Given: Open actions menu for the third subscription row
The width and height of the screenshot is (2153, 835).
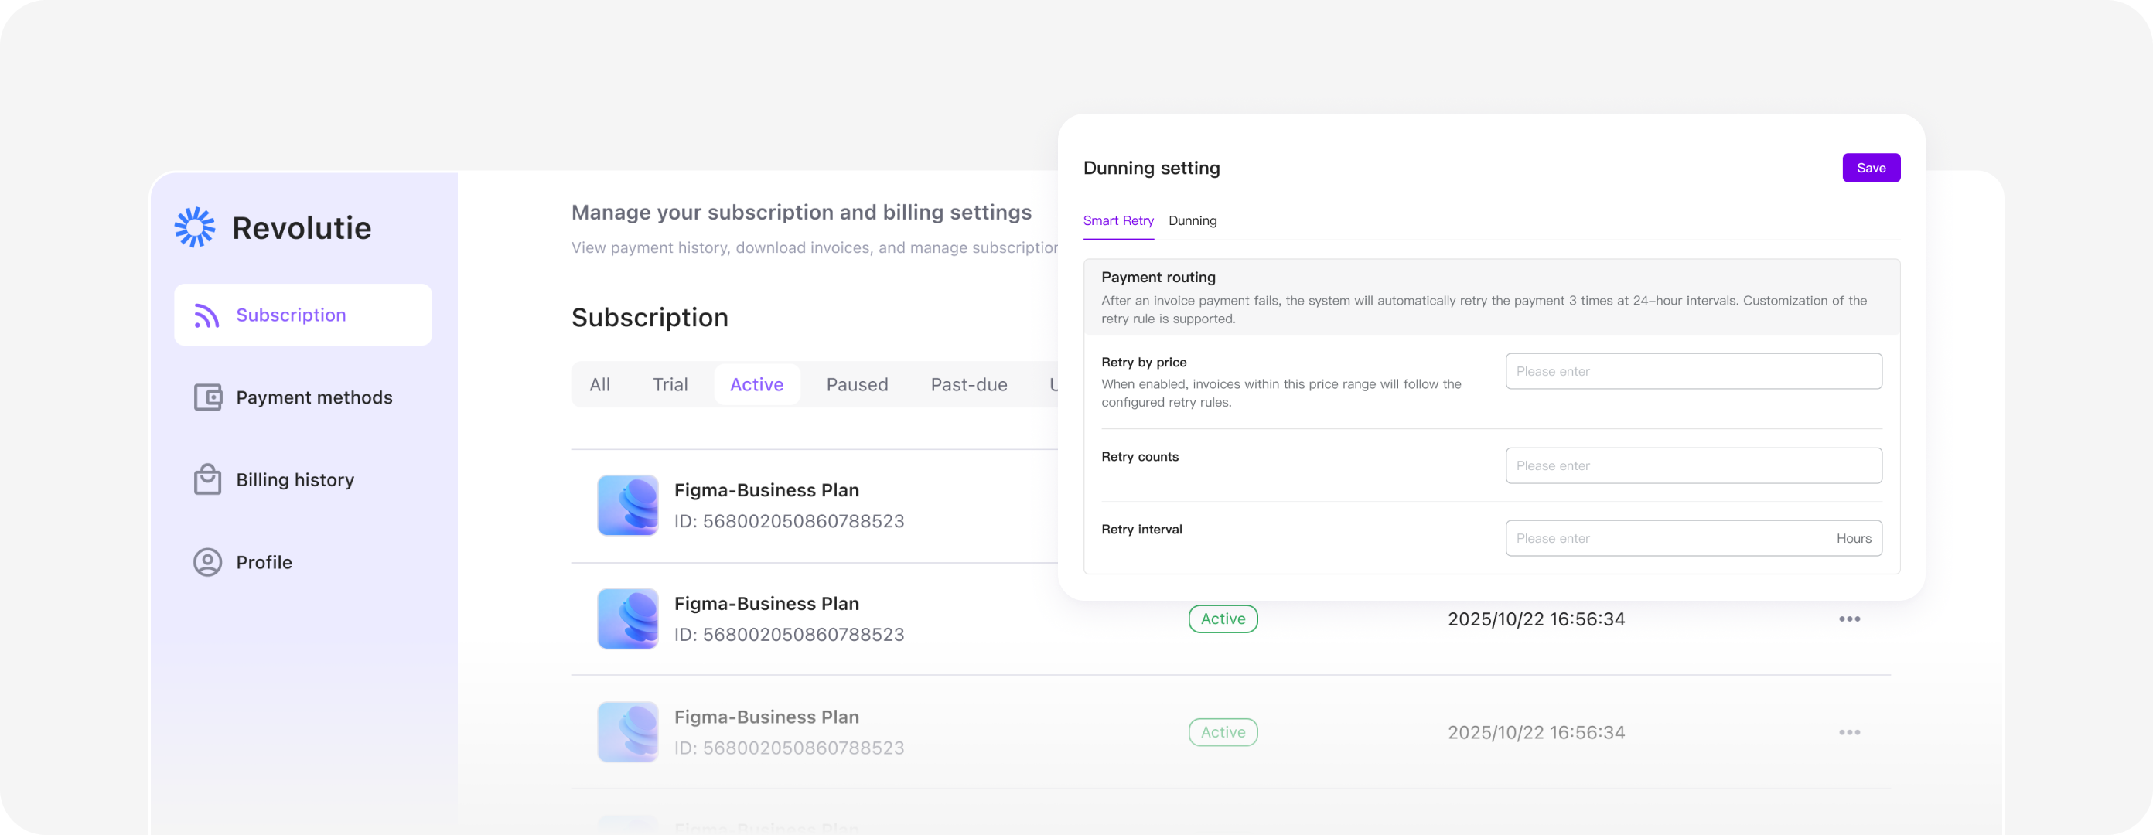Looking at the screenshot, I should (1850, 731).
